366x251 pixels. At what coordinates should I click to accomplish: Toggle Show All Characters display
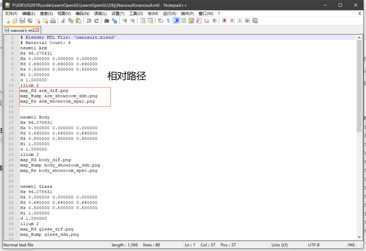click(x=168, y=20)
